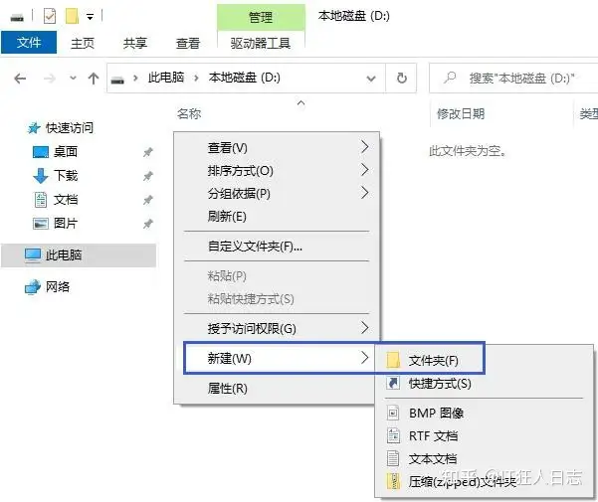598x502 pixels.
Task: Click the pin icon beside 图片
Action: point(148,224)
